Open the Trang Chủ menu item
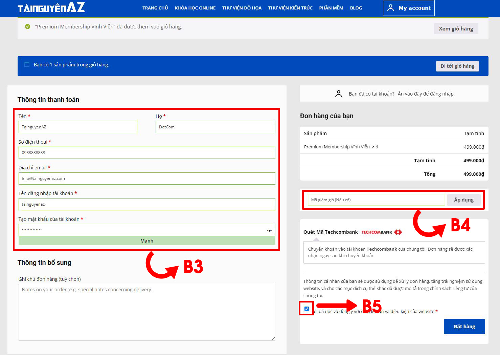The width and height of the screenshot is (500, 355). click(155, 8)
